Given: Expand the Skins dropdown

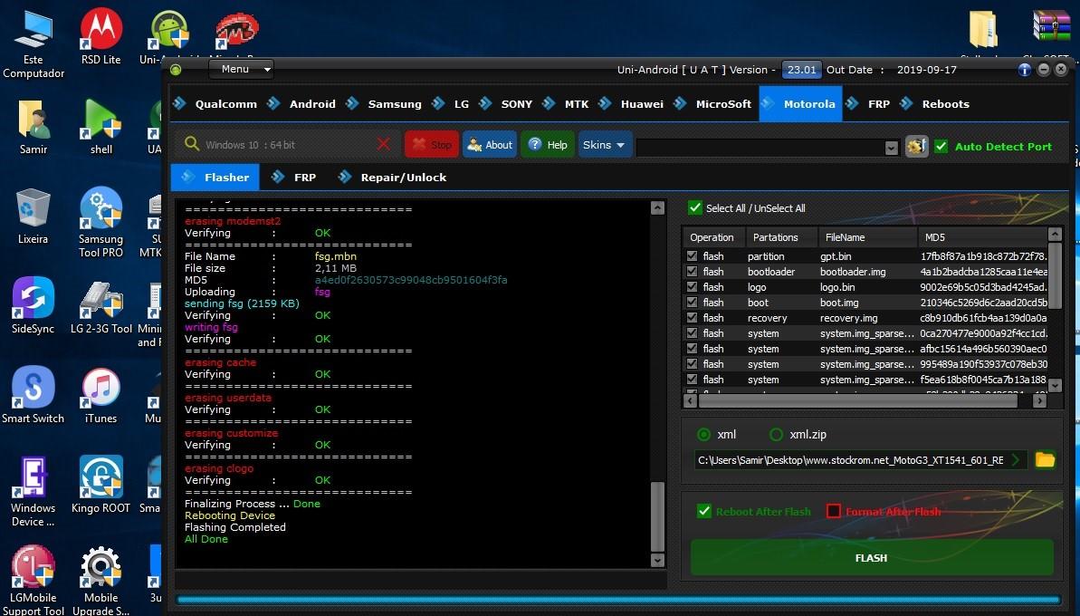Looking at the screenshot, I should click(x=605, y=145).
